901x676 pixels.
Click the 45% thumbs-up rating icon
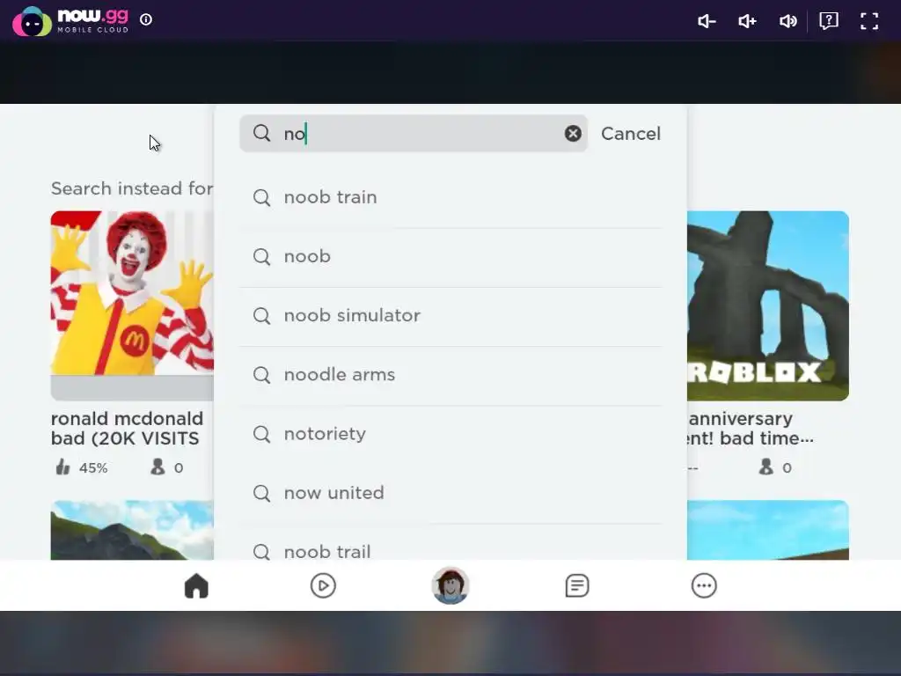62,467
